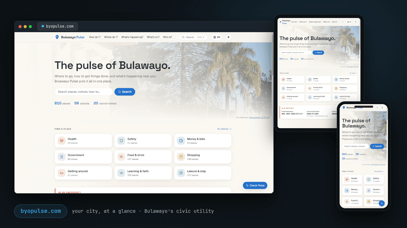Open 'Learning & faith' card on tablet
This screenshot has width=407, height=228.
click(x=318, y=97)
